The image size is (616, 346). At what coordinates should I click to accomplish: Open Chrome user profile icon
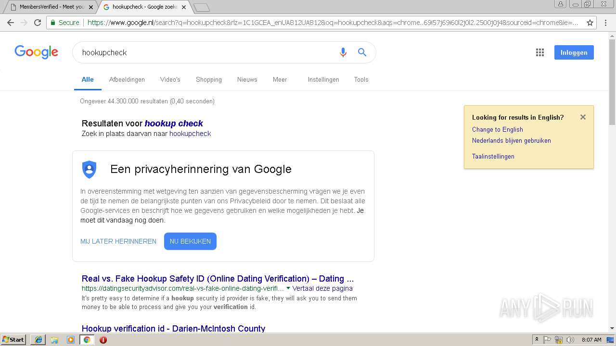point(560,4)
